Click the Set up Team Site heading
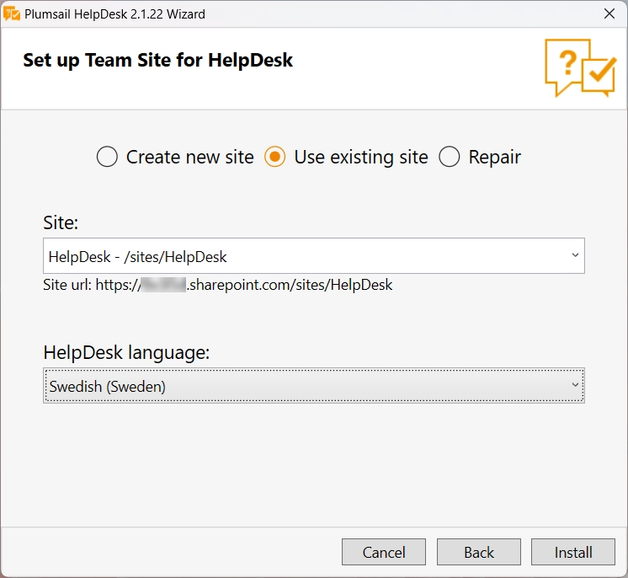 tap(157, 61)
